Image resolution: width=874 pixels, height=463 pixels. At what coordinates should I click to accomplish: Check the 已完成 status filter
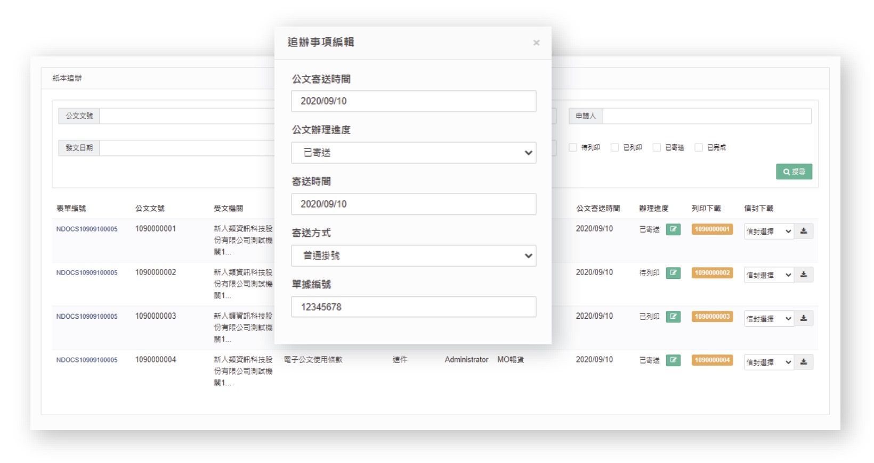tap(699, 147)
